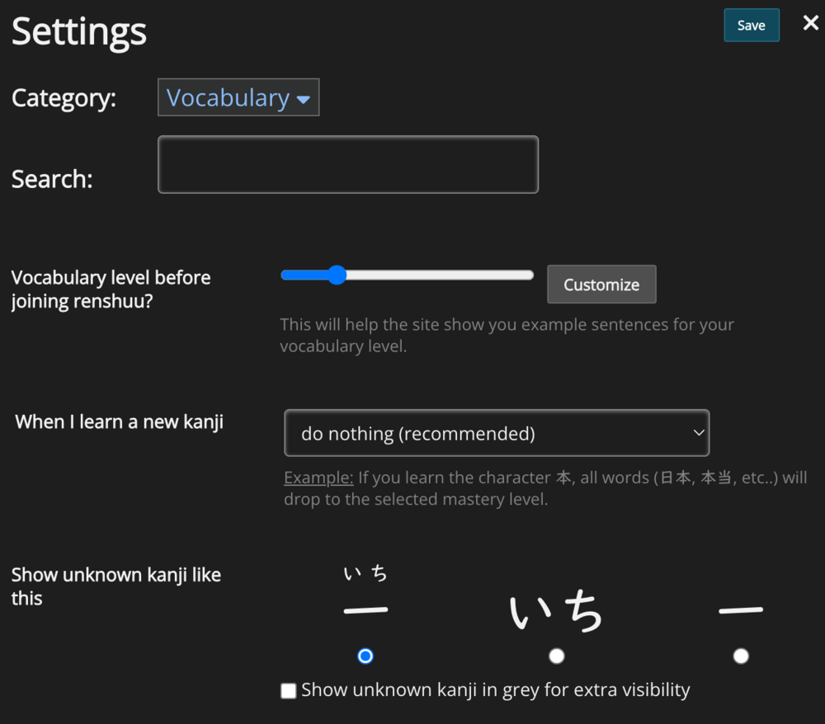825x724 pixels.
Task: Select the hiragana-only いち radio option
Action: pos(557,656)
